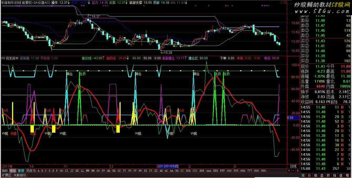Image resolution: width=352 pixels, height=178 pixels.
Task: Open the 888 template tab
Action: tap(257, 171)
